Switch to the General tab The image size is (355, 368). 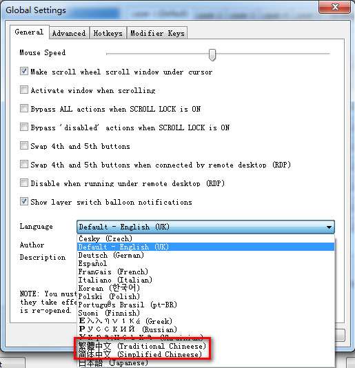tap(30, 32)
